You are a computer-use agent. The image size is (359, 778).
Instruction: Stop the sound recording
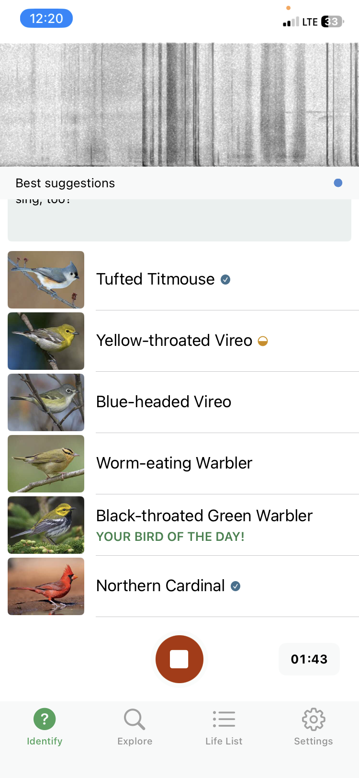click(179, 659)
